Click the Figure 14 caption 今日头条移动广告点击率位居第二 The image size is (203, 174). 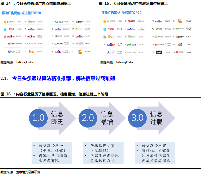tap(44, 3)
